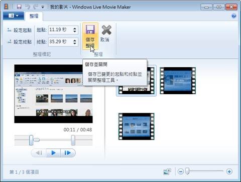Maximize the Movie Maker window
The image size is (241, 182).
click(x=219, y=7)
